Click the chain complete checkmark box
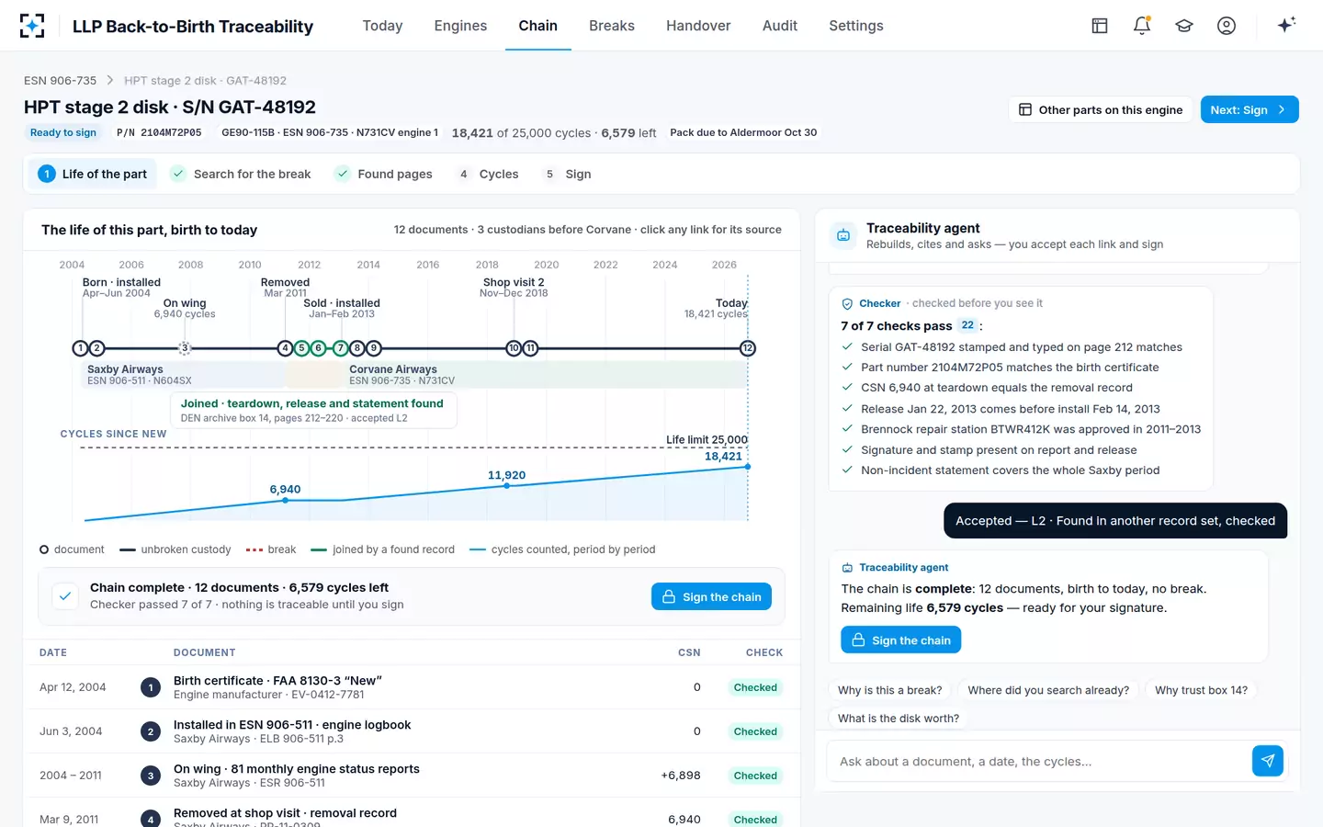Image resolution: width=1323 pixels, height=827 pixels. coord(65,595)
